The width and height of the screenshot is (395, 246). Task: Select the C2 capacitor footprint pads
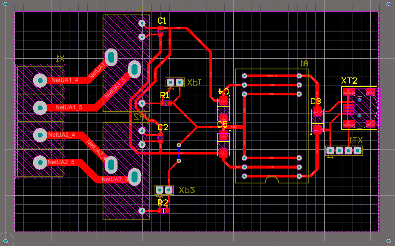160,138
